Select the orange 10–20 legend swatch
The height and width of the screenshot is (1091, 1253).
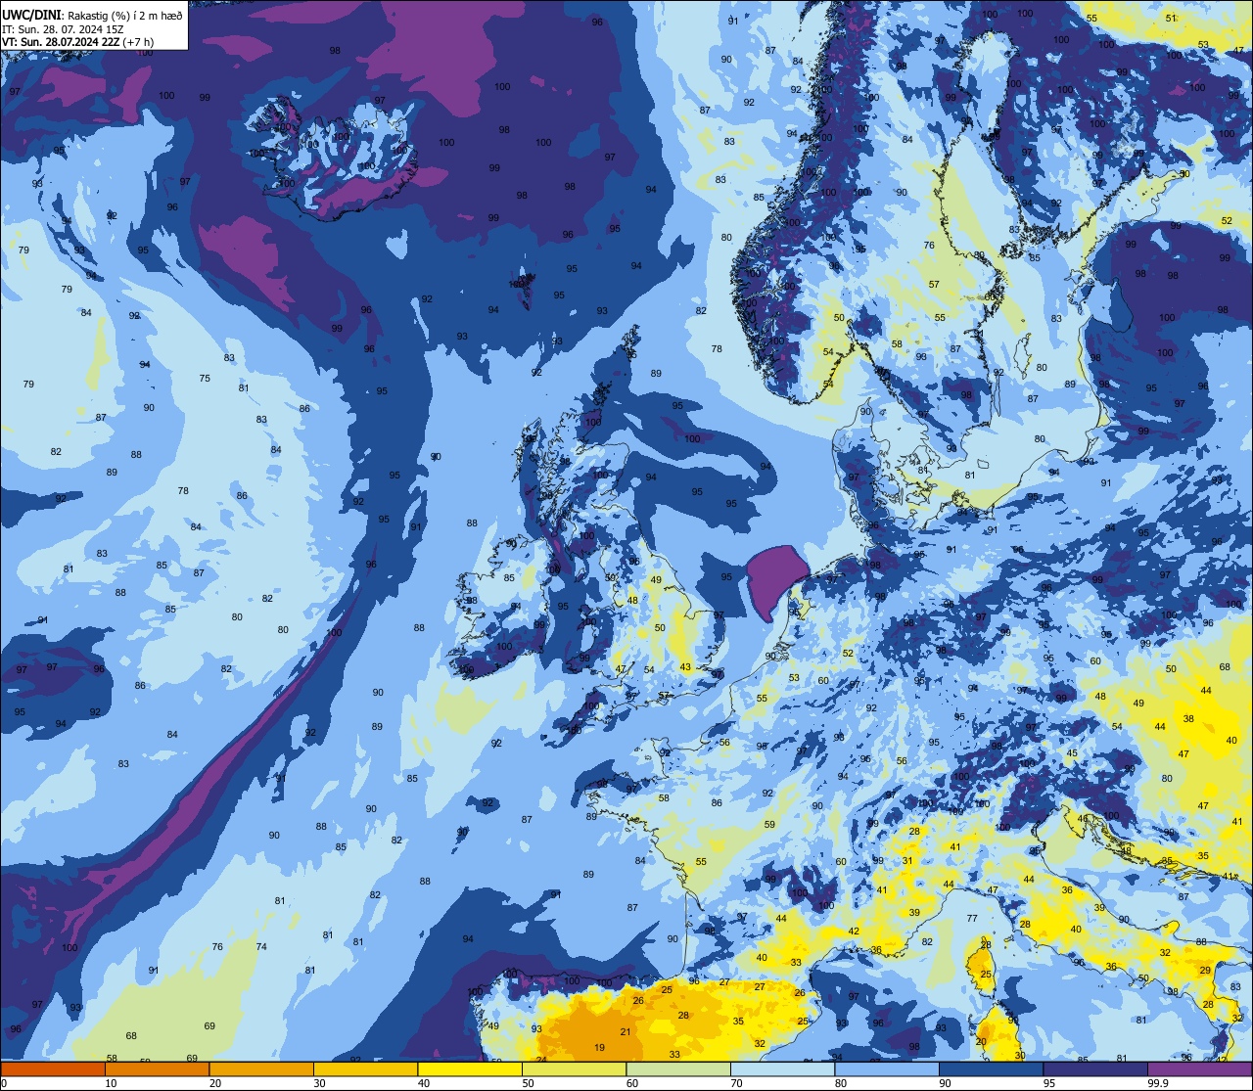(157, 1068)
